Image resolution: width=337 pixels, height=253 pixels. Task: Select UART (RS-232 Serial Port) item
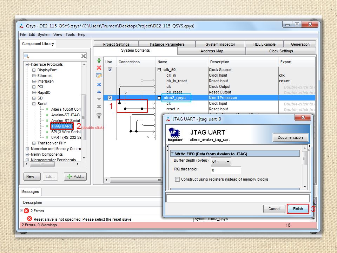[66, 137]
